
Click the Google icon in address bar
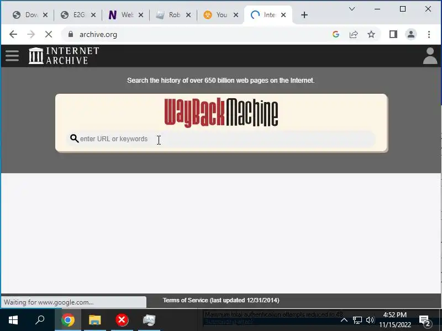click(335, 34)
